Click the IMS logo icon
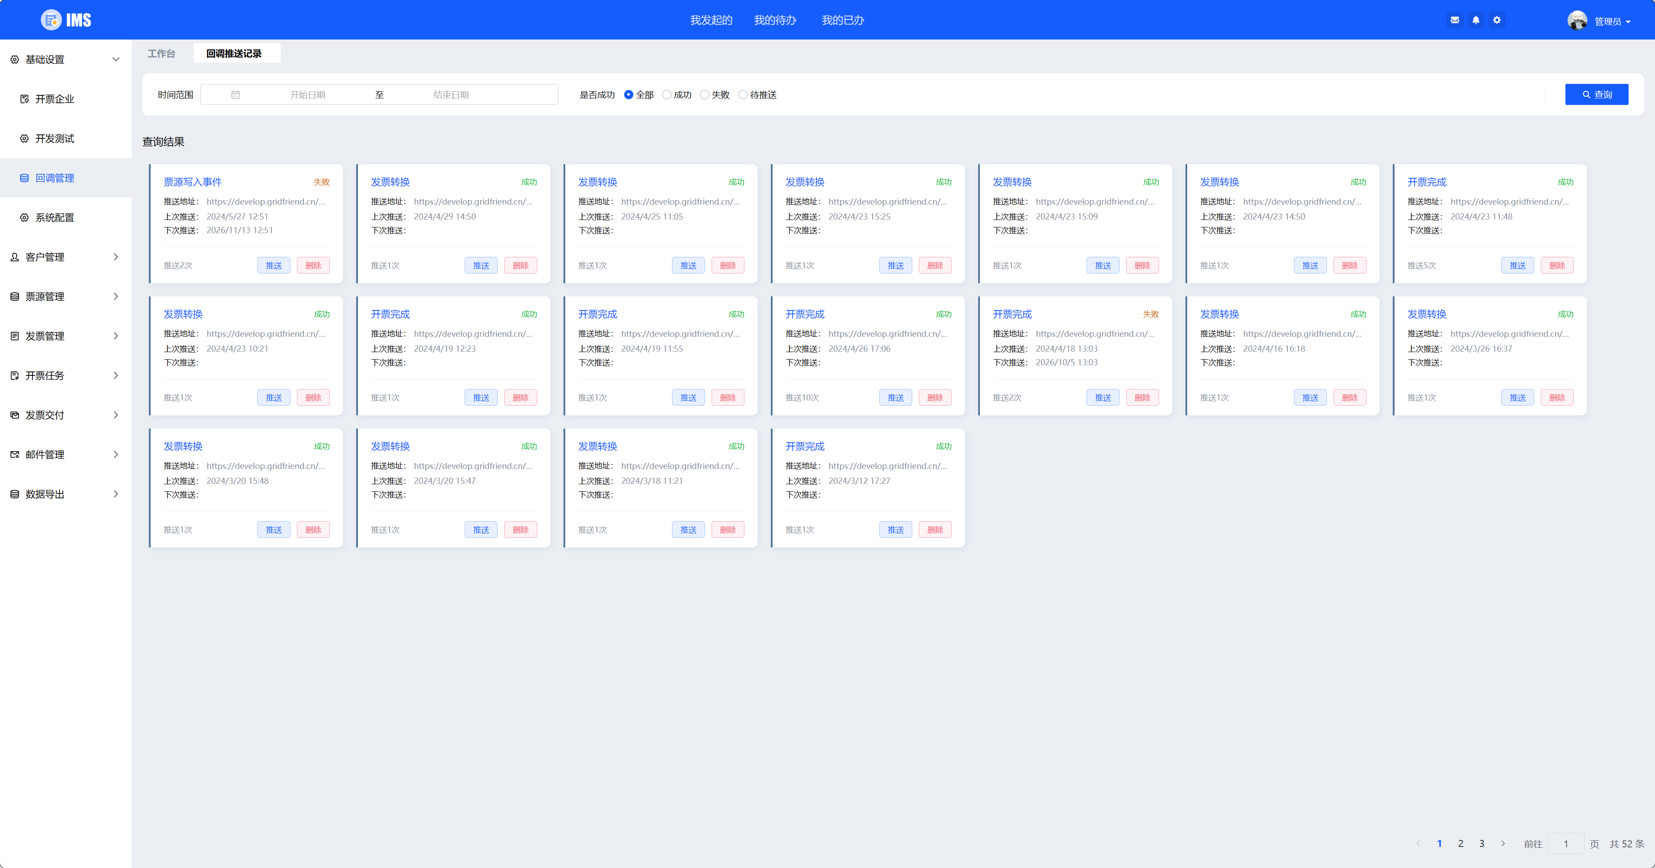 click(x=51, y=20)
